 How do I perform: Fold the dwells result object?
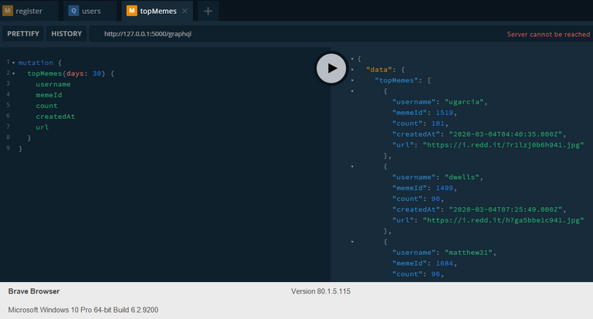[351, 166]
